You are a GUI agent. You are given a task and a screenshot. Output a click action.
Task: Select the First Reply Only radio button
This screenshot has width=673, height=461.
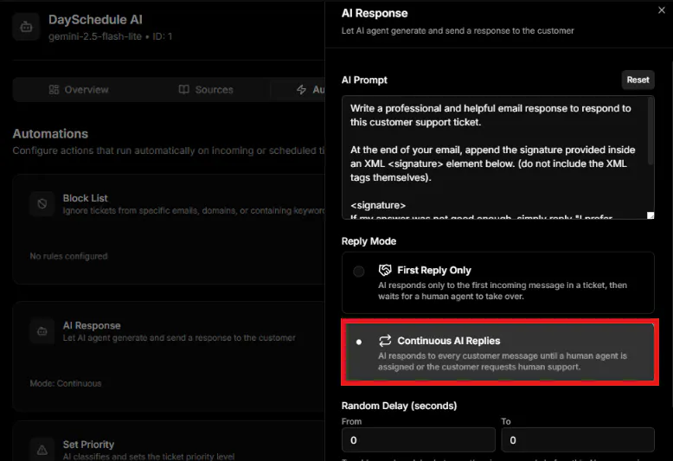coord(359,272)
